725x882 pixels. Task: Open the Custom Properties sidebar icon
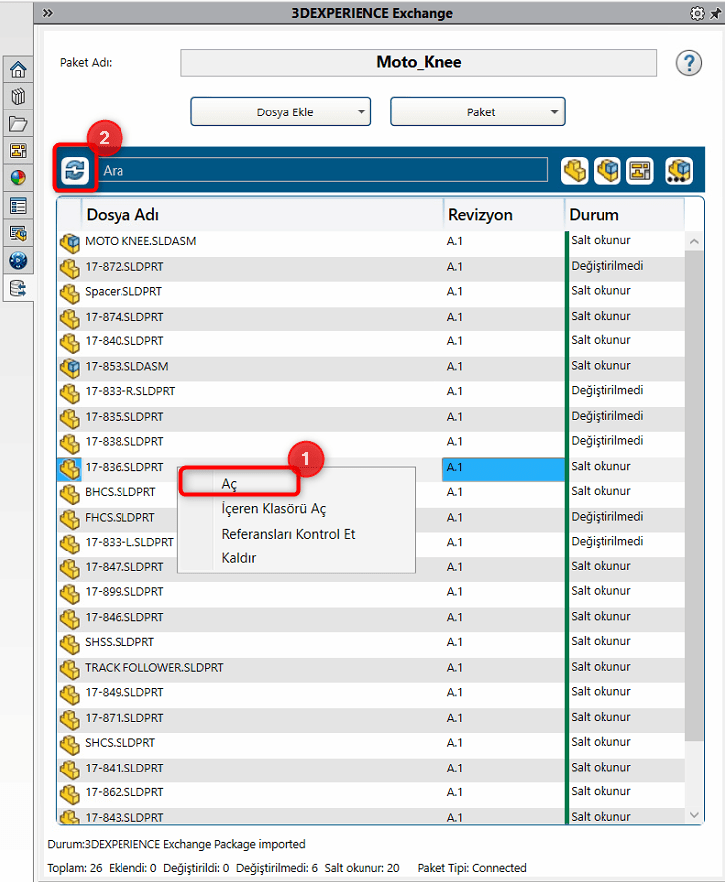[x=18, y=206]
